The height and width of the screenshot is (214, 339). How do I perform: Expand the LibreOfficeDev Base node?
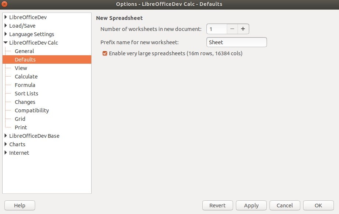point(6,136)
